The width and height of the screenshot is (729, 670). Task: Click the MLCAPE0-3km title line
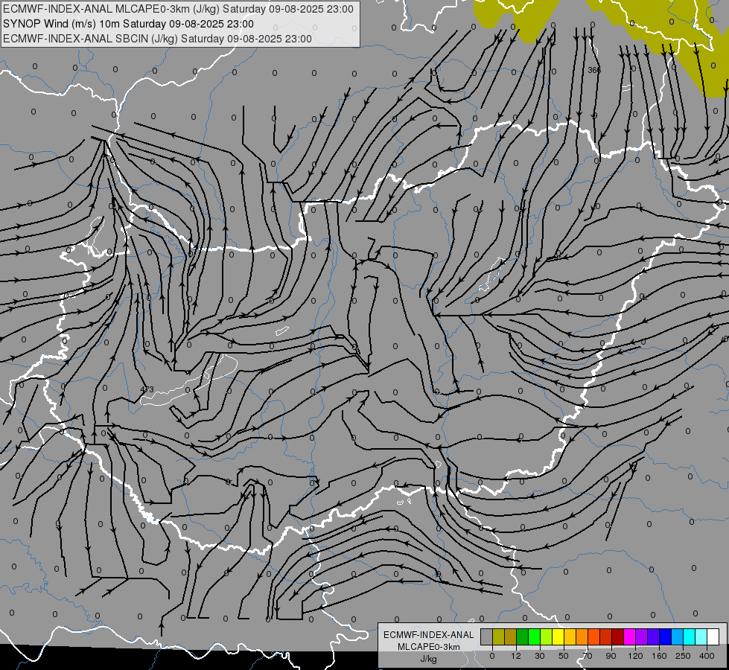click(178, 9)
